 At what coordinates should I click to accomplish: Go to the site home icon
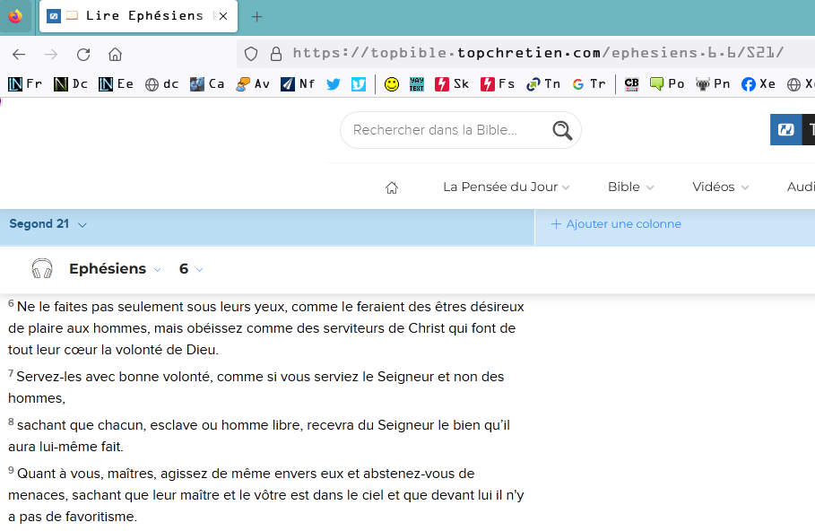coord(392,187)
